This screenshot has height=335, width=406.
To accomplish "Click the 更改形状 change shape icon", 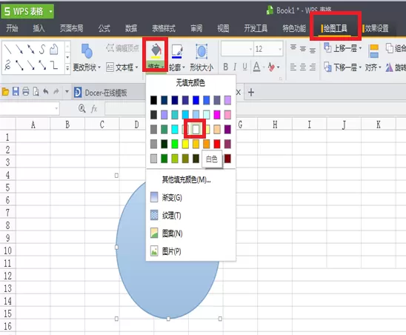I will tap(87, 51).
